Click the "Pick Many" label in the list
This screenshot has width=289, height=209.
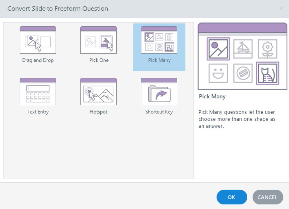(x=159, y=60)
